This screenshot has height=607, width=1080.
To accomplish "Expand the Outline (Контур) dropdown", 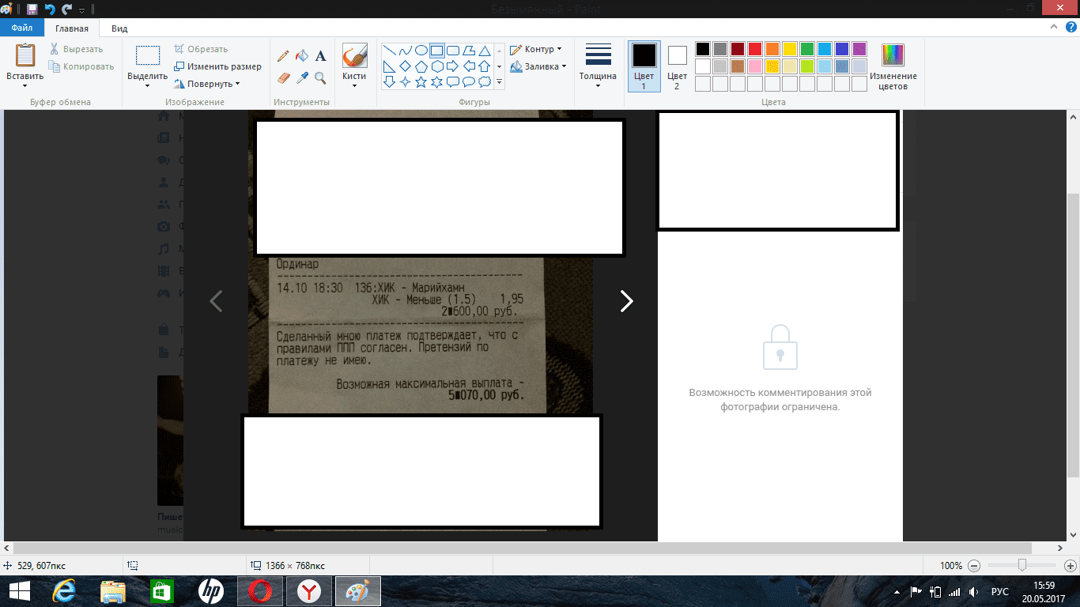I will click(536, 49).
